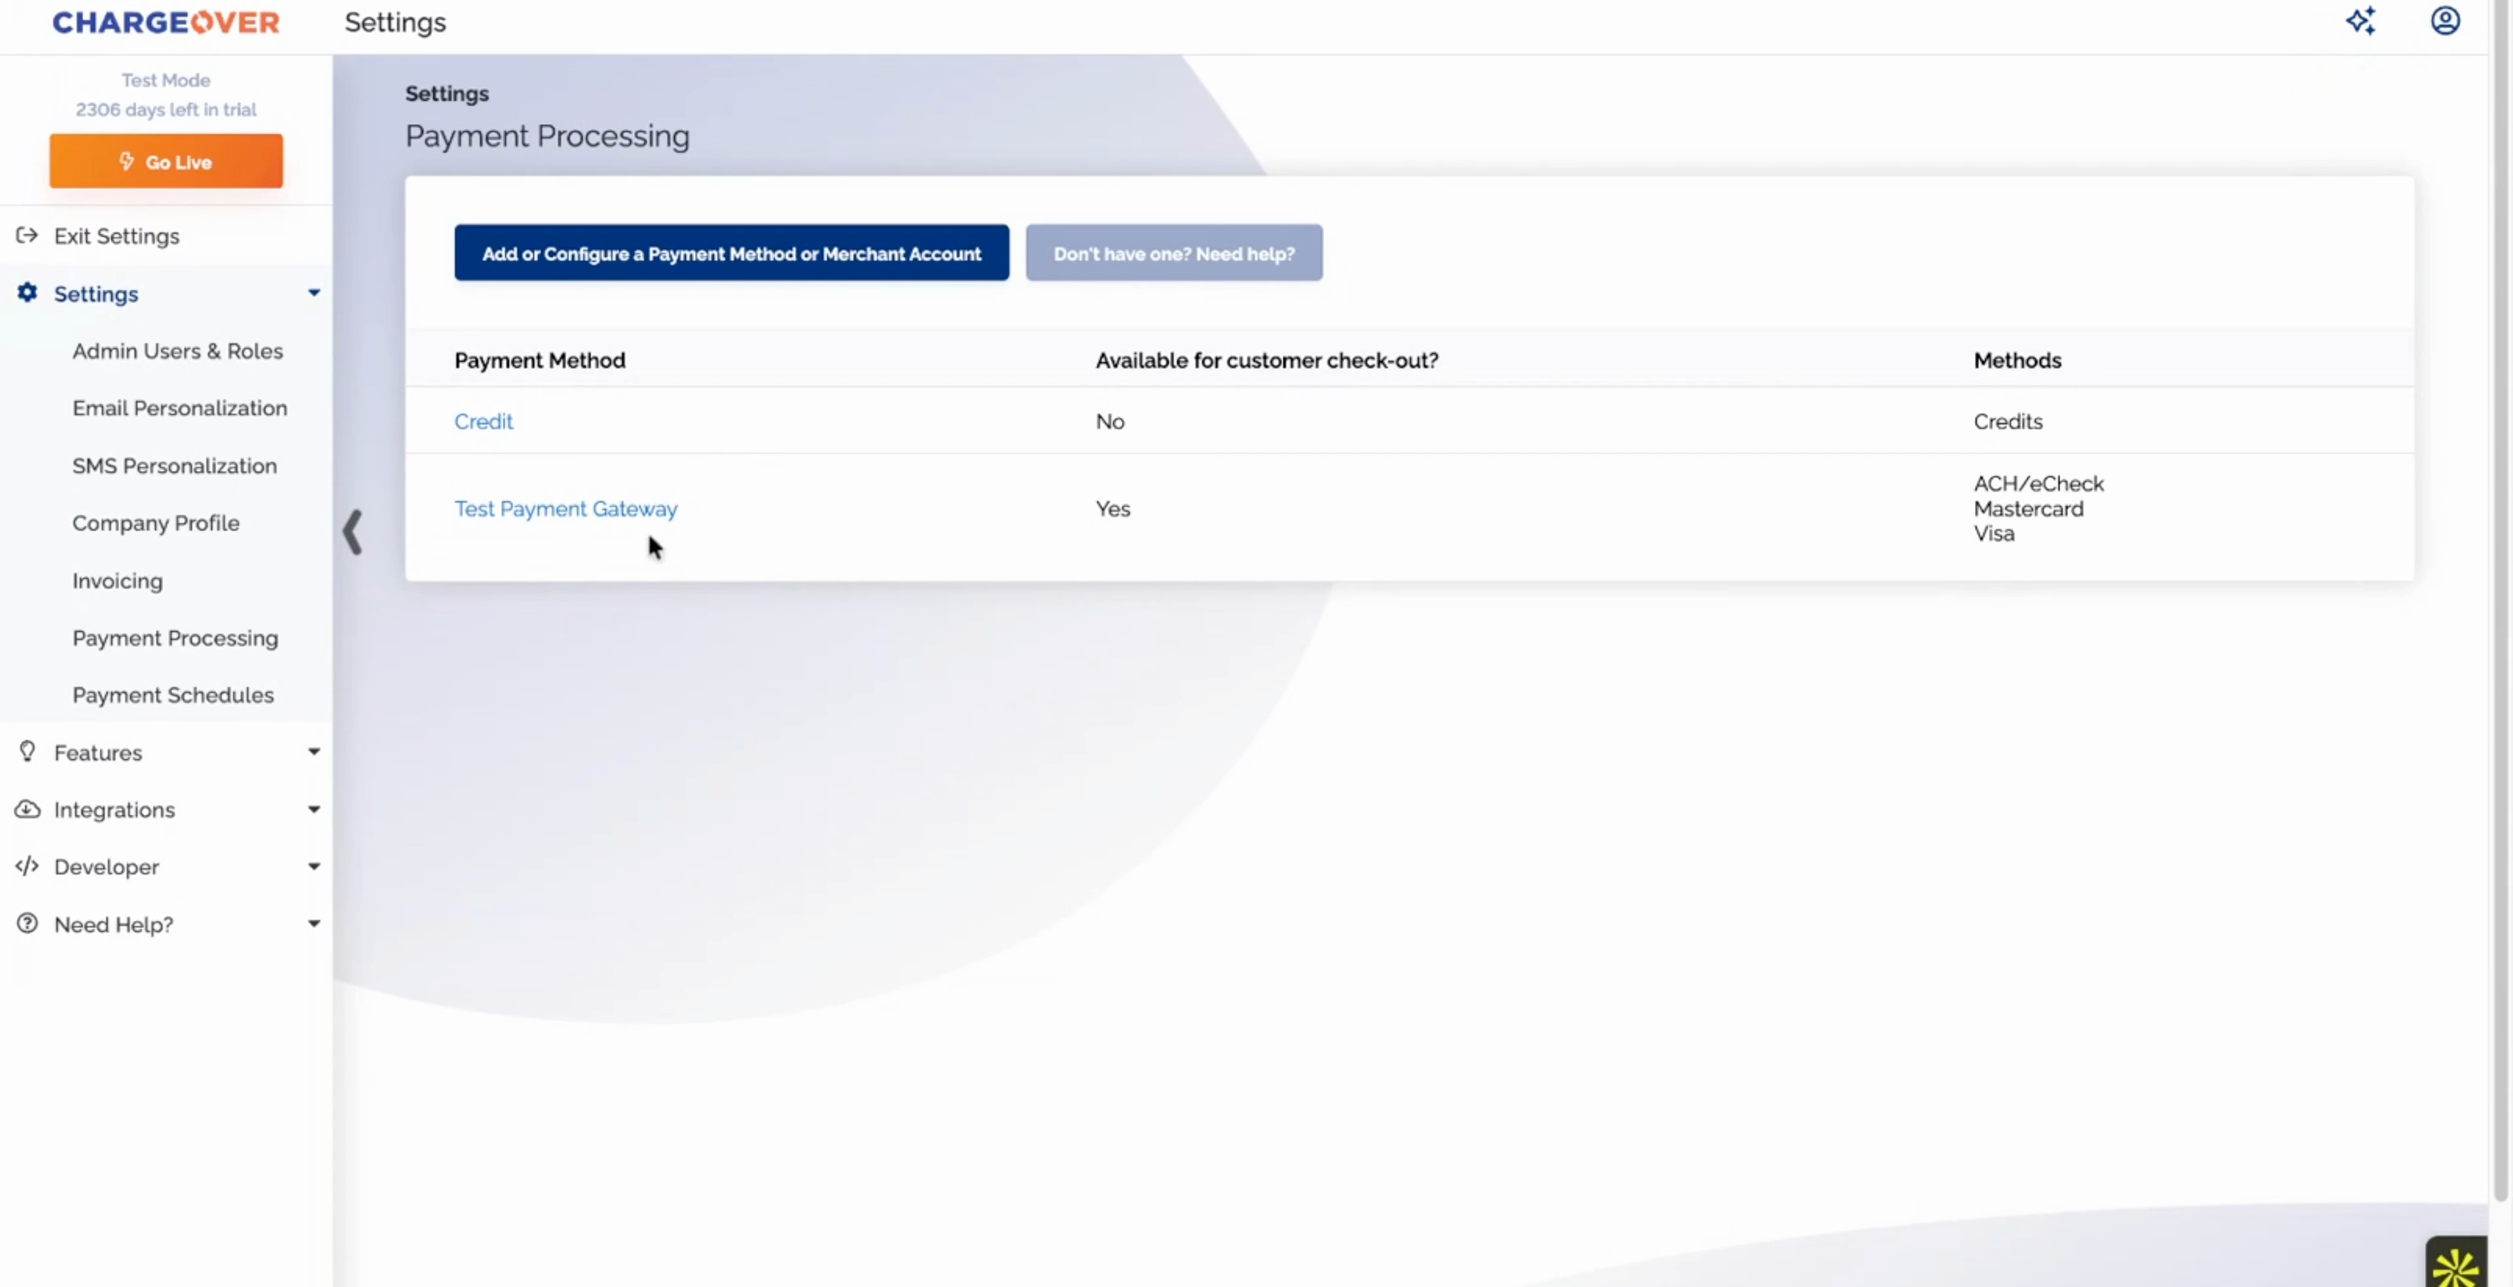Viewport: 2513px width, 1287px height.
Task: Click the Settings breadcrumb above Payment Processing
Action: tap(447, 94)
